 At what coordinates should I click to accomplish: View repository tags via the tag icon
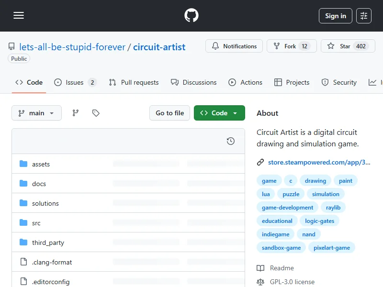(96, 113)
